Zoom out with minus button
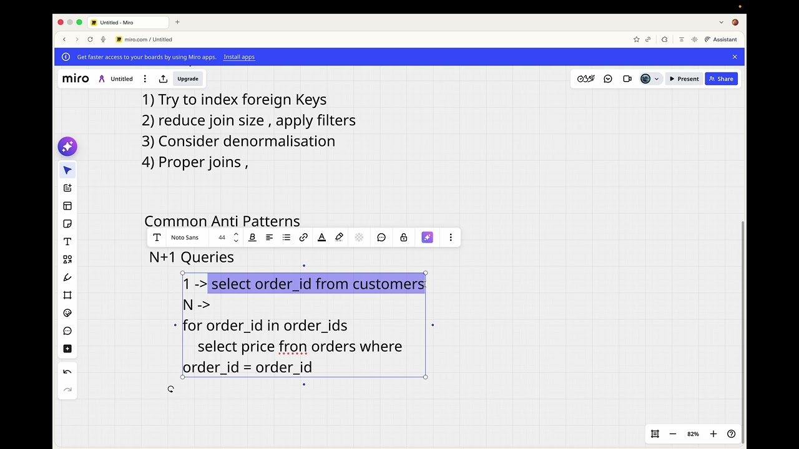799x449 pixels. click(x=673, y=434)
